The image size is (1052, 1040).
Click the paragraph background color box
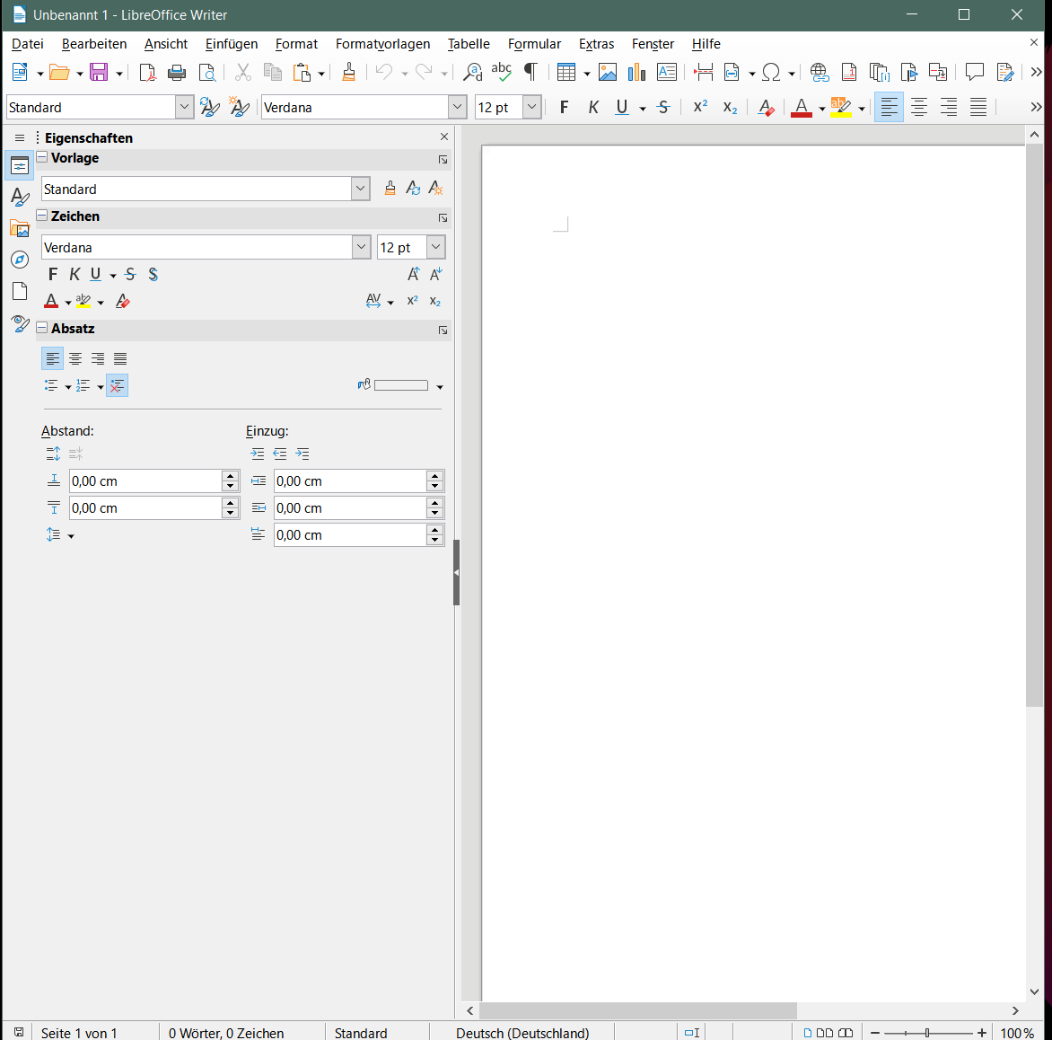pyautogui.click(x=400, y=385)
